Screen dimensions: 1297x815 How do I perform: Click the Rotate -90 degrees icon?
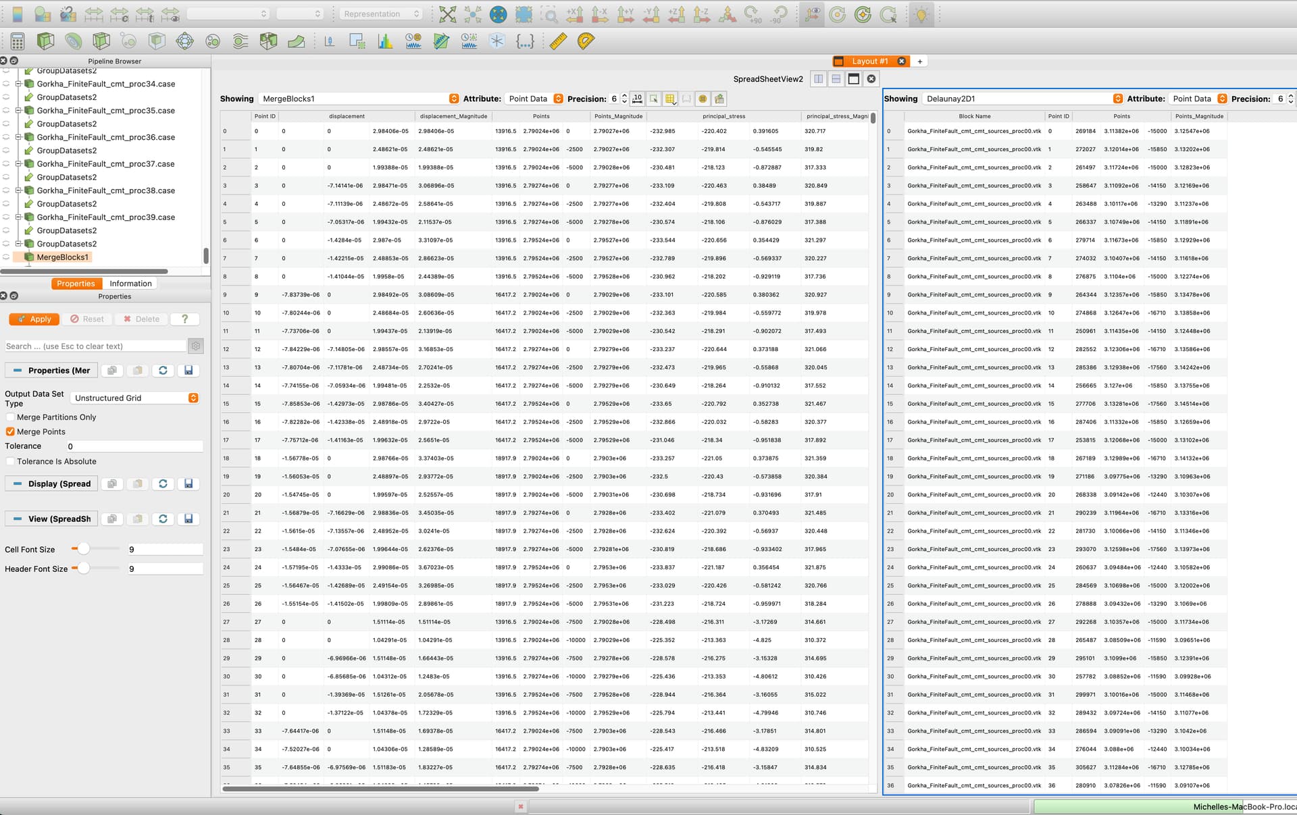pos(779,14)
